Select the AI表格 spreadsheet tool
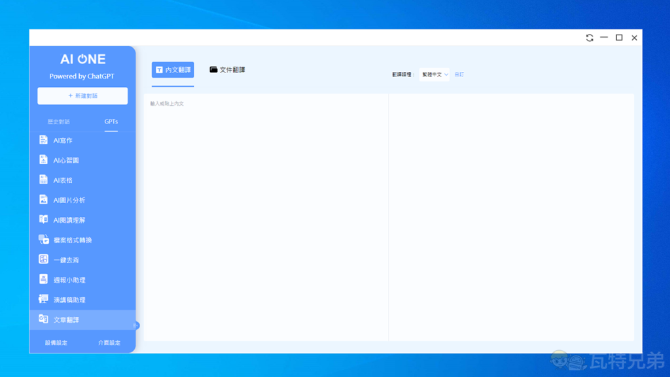Viewport: 670px width, 377px height. (x=63, y=180)
